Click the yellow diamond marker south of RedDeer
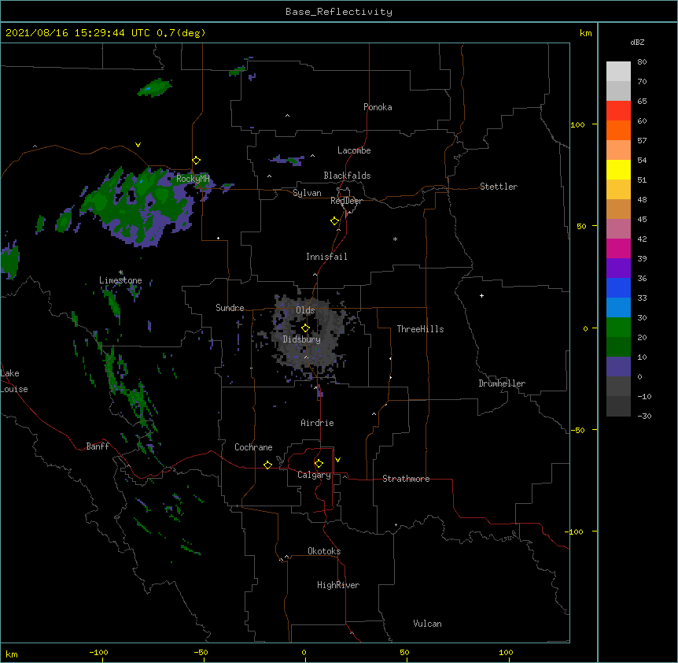This screenshot has width=678, height=663. (335, 220)
